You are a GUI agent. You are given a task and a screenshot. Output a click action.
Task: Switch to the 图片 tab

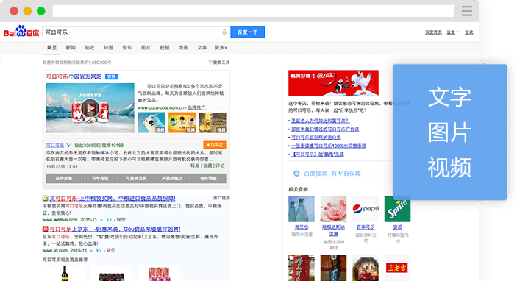[146, 48]
